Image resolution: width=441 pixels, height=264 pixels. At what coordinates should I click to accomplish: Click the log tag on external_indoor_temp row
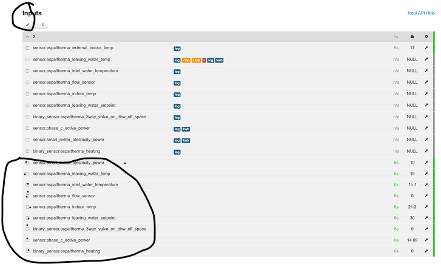click(x=177, y=48)
